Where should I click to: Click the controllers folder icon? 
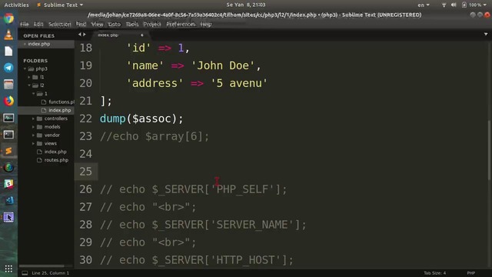pos(39,118)
